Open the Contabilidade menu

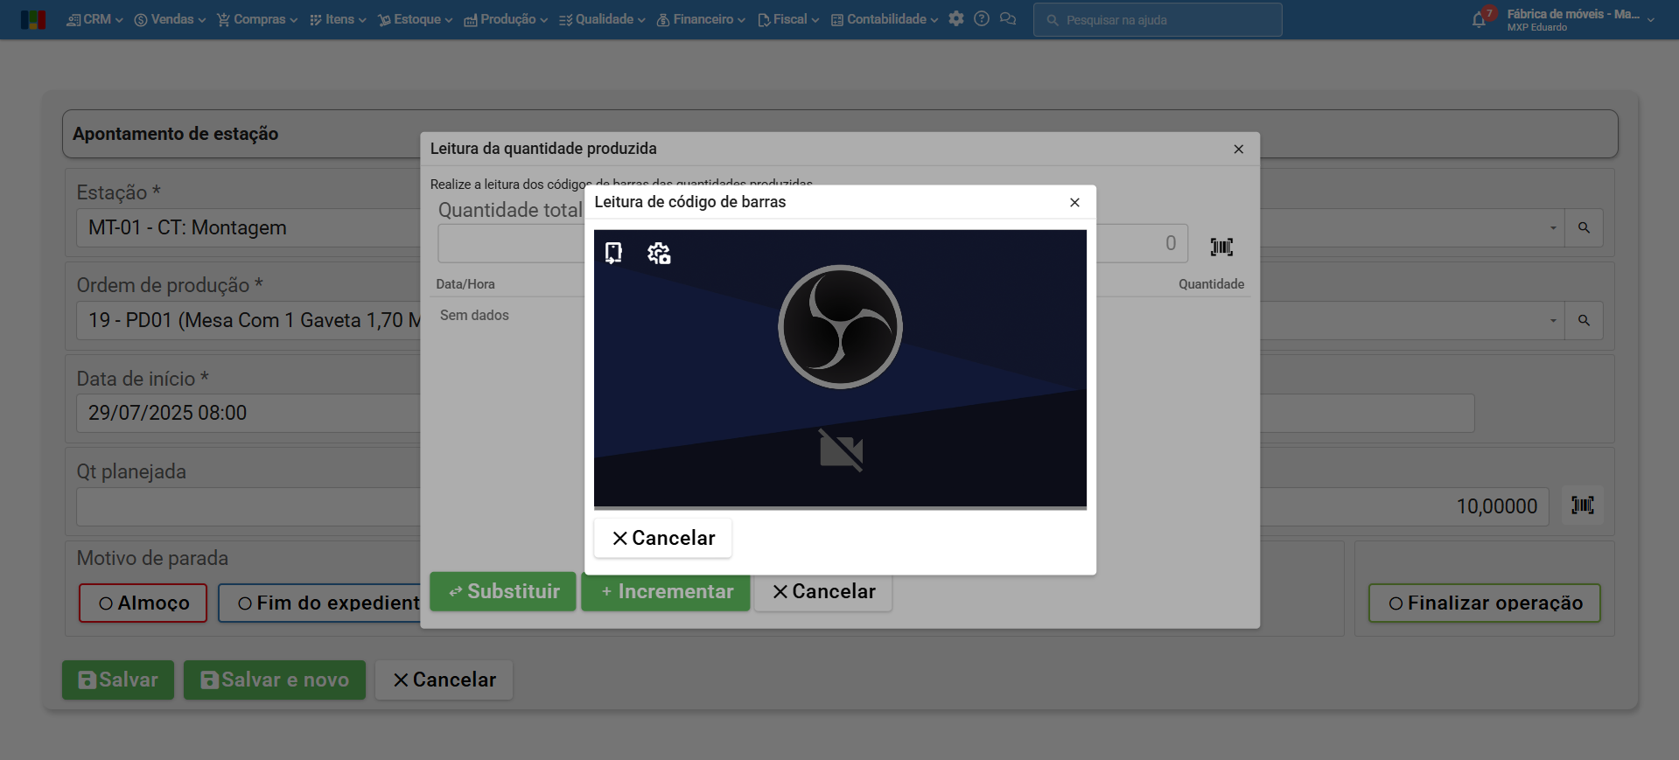click(884, 19)
